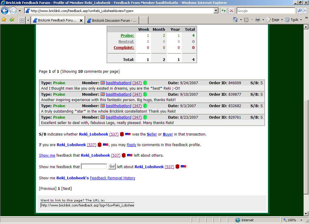The height and width of the screenshot is (224, 309).
Task: Switch to BrickLink Discussion Forum tab
Action: [112, 21]
